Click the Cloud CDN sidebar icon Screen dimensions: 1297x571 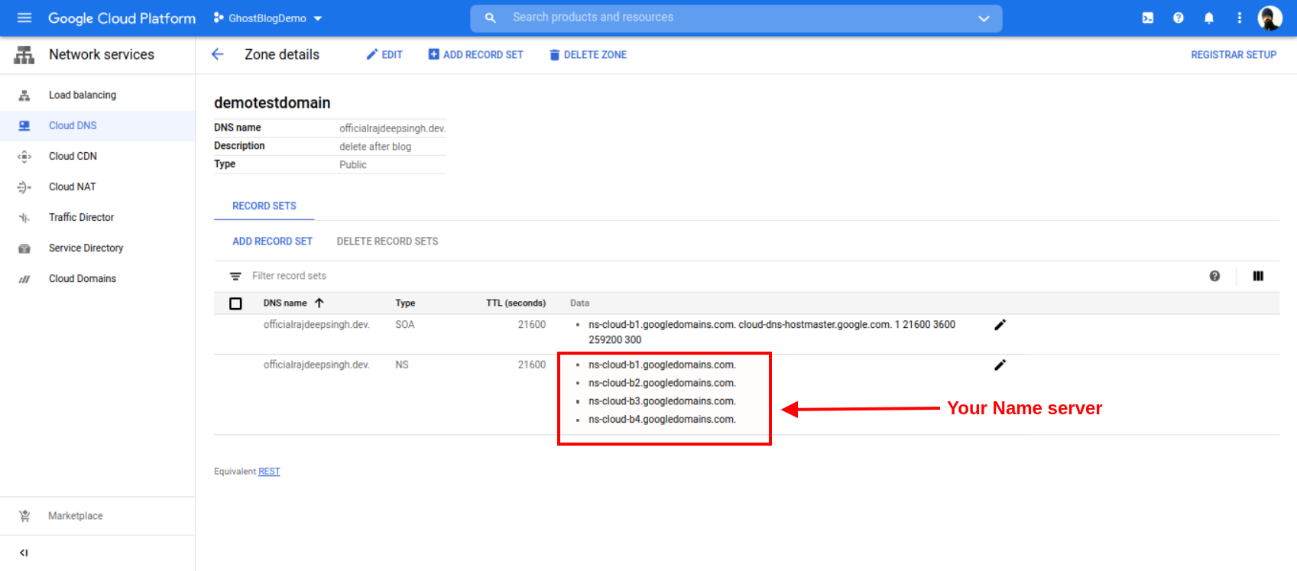click(24, 157)
